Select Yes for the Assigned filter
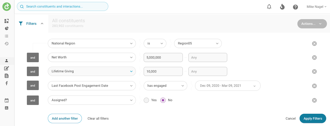Viewport: 330px width, 126px height. (147, 100)
